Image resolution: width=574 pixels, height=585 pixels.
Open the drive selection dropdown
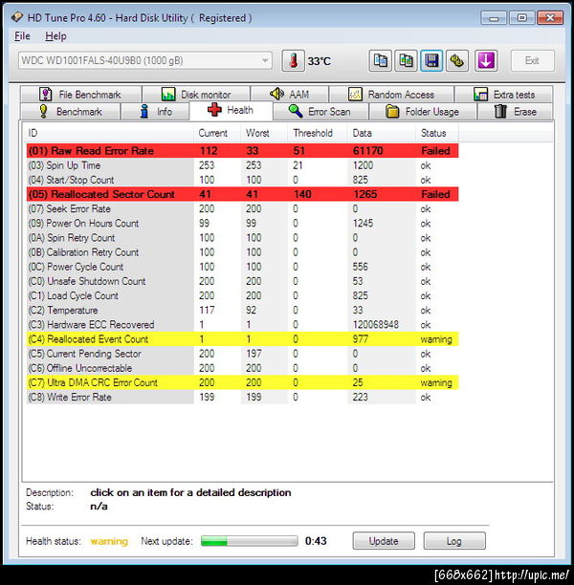144,60
